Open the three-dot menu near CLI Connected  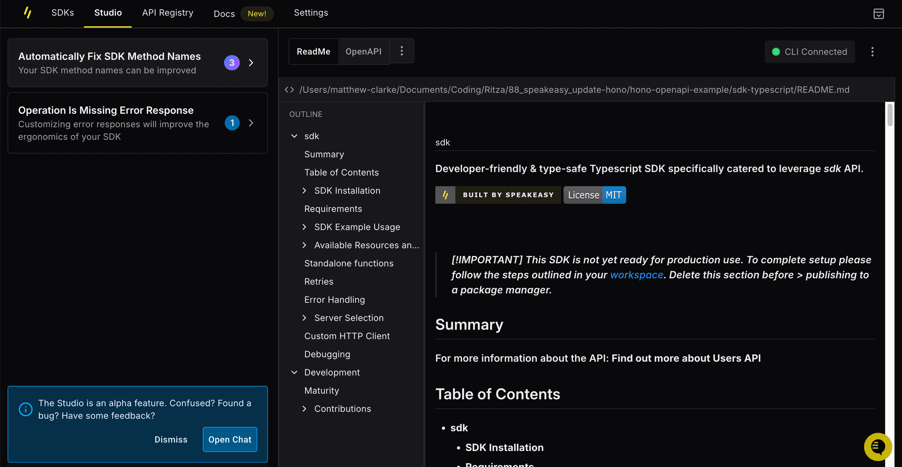[x=872, y=52]
